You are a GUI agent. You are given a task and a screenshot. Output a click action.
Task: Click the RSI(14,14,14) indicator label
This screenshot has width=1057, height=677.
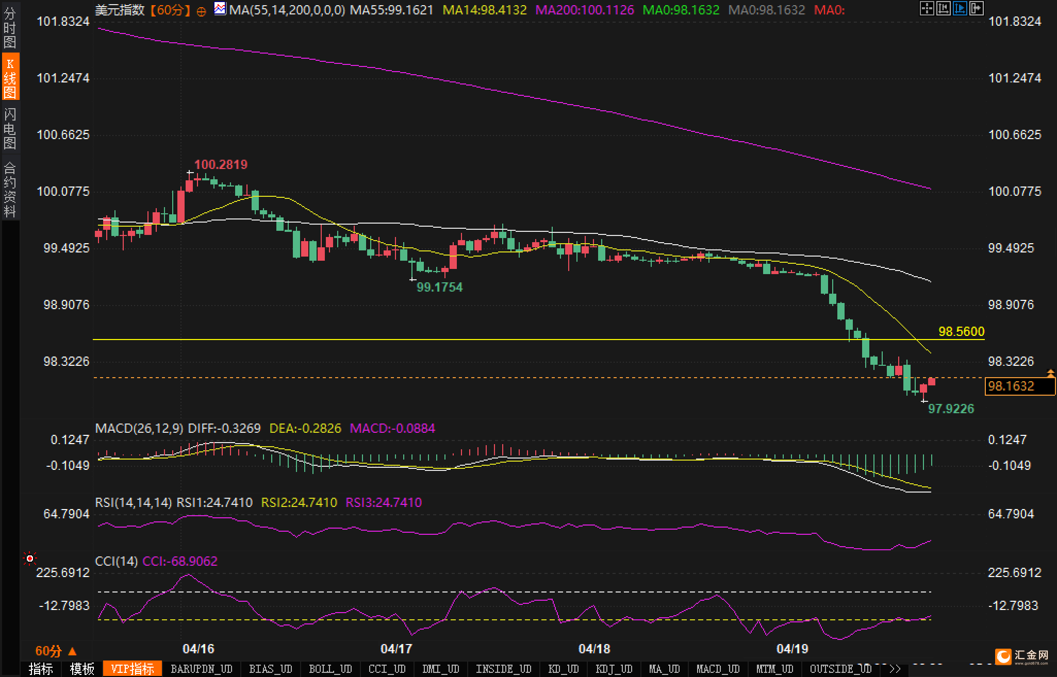coord(134,502)
